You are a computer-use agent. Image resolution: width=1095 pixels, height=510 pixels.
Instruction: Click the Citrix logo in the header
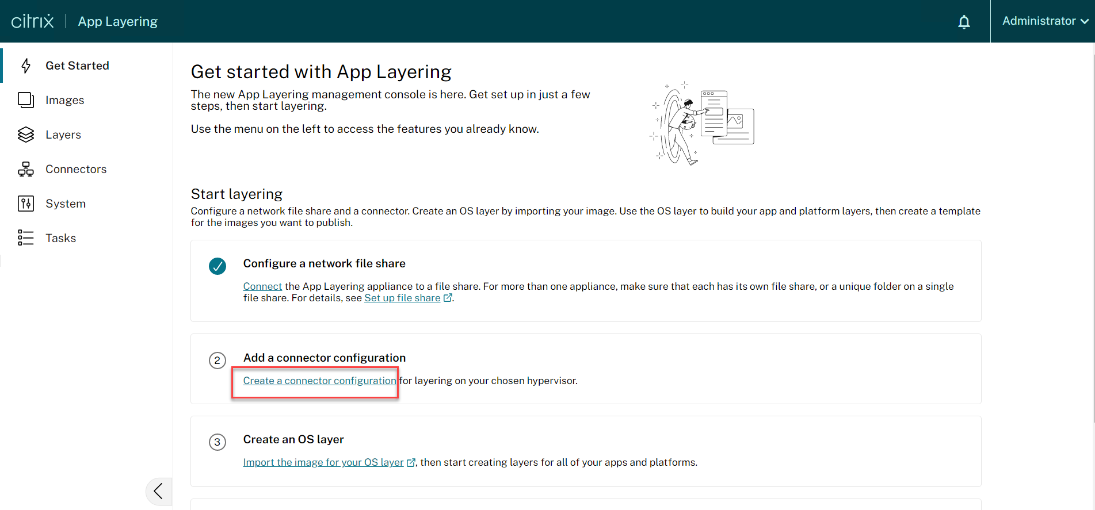click(32, 21)
